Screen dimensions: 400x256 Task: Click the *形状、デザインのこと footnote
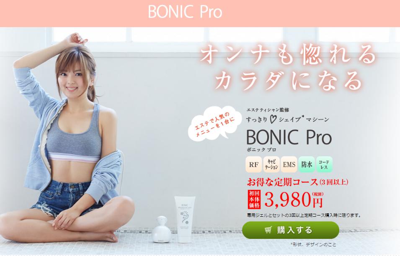tap(314, 245)
